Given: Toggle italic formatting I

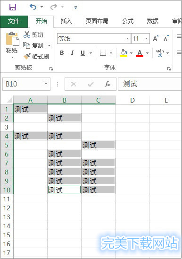Looking at the screenshot, I should [x=72, y=53].
